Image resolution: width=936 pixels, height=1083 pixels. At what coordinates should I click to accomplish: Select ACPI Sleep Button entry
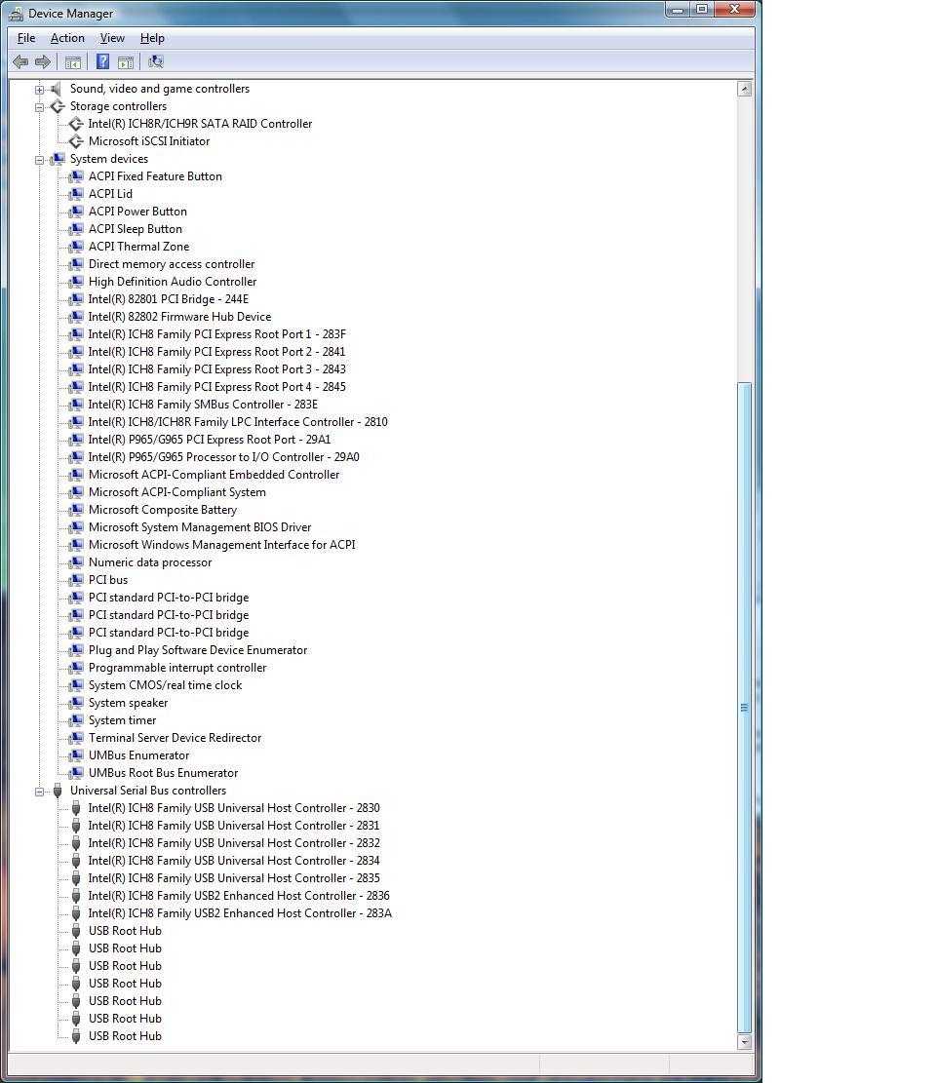(136, 229)
